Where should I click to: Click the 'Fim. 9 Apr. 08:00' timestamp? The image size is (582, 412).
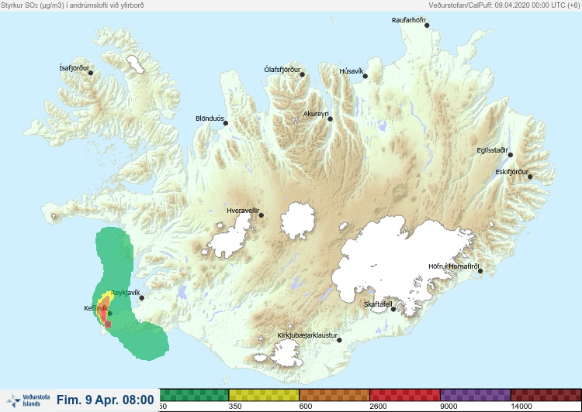tap(105, 400)
